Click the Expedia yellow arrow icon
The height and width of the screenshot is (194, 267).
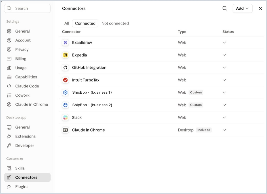click(x=65, y=55)
